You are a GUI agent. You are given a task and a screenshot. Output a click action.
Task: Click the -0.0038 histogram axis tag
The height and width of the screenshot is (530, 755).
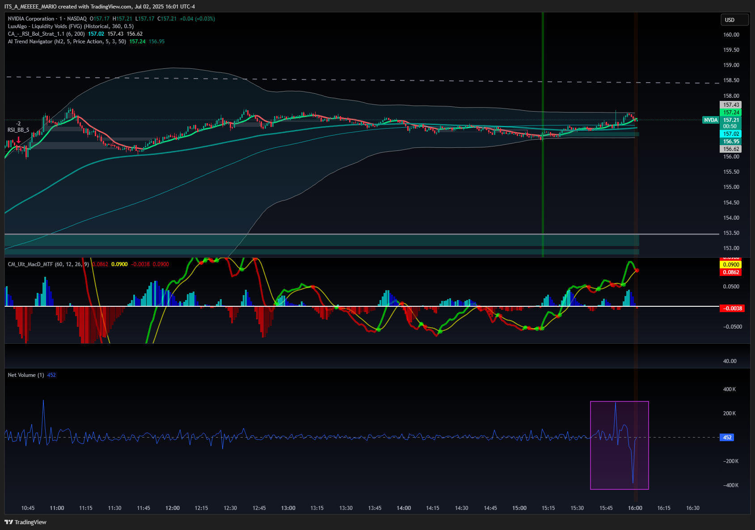[x=732, y=309]
